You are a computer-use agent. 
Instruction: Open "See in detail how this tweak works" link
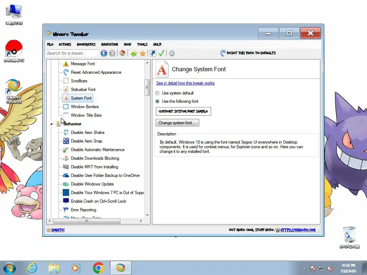click(185, 83)
